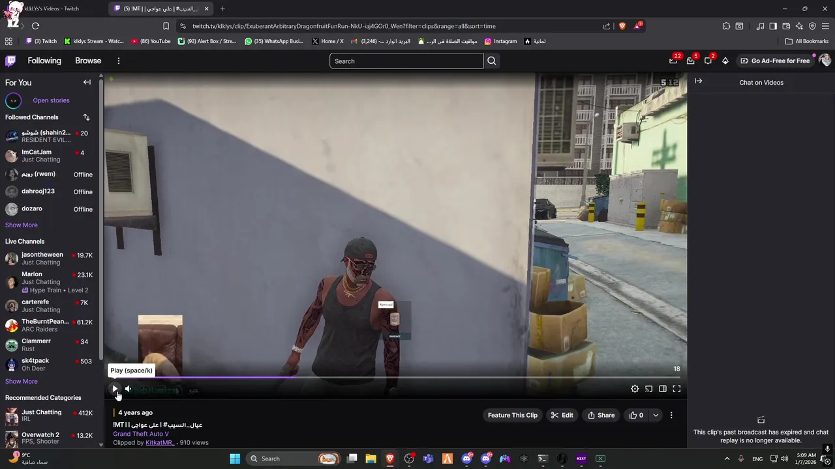Select the kLkLYs's Videos browser tab
Viewport: 835px width, 469px height.
pos(52,8)
